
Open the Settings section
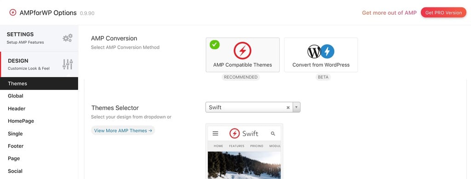(39, 38)
